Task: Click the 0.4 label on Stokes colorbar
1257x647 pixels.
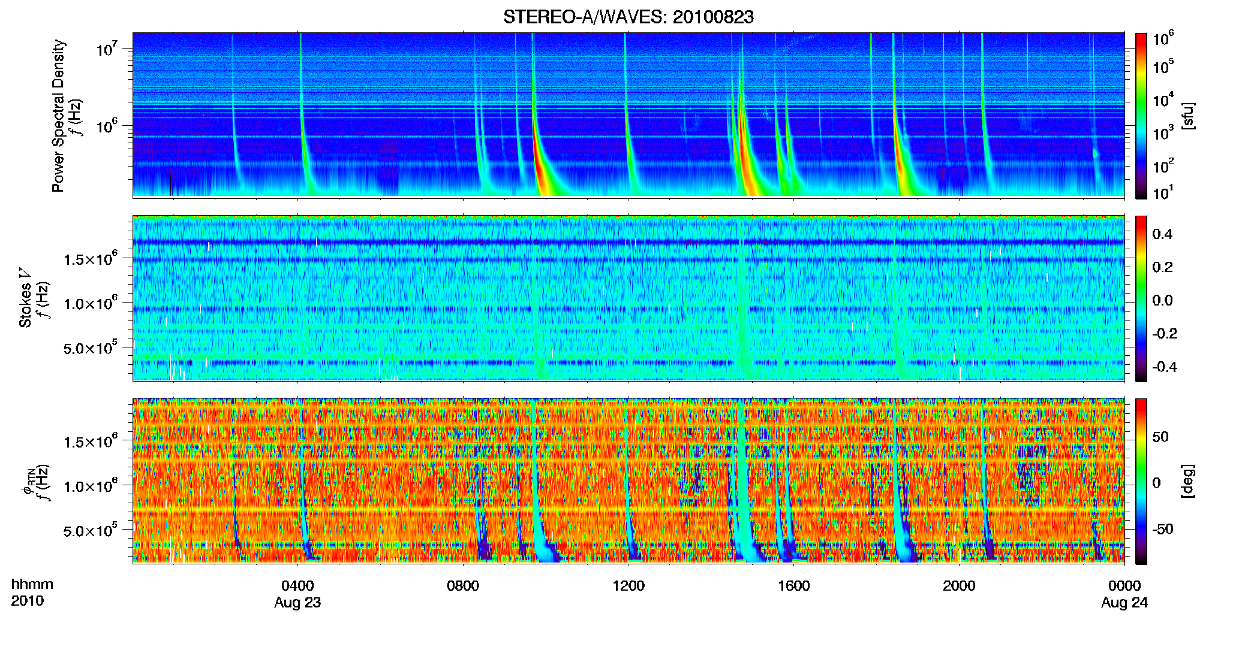Action: [x=1162, y=234]
